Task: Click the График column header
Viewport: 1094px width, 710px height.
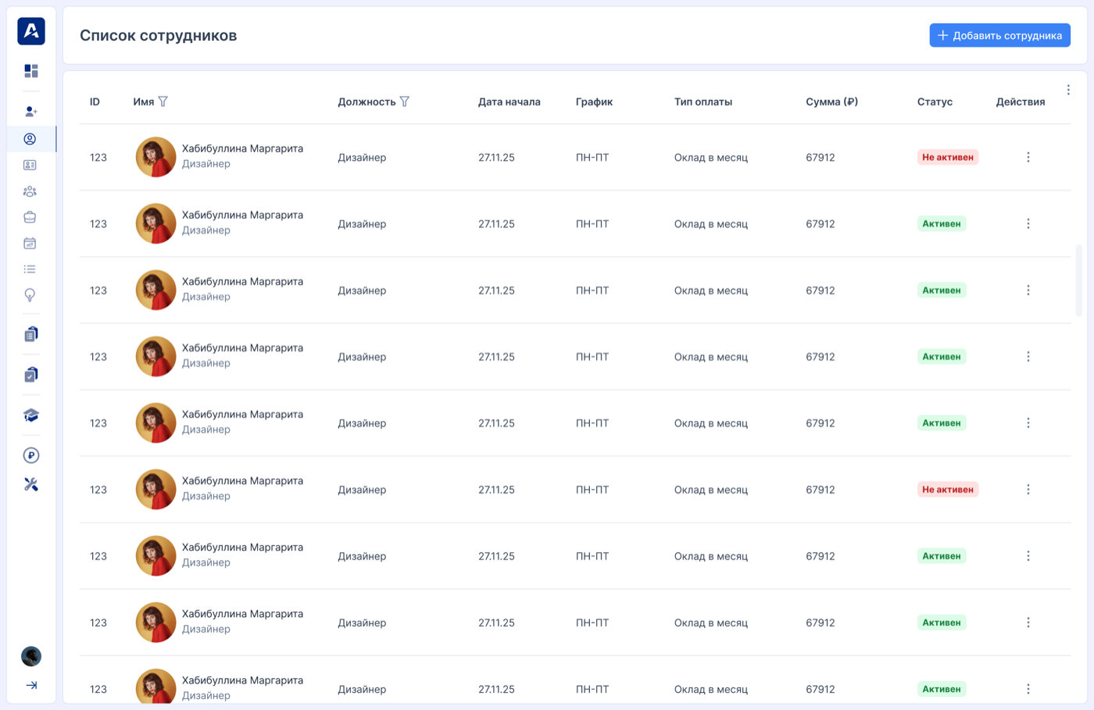Action: (594, 102)
